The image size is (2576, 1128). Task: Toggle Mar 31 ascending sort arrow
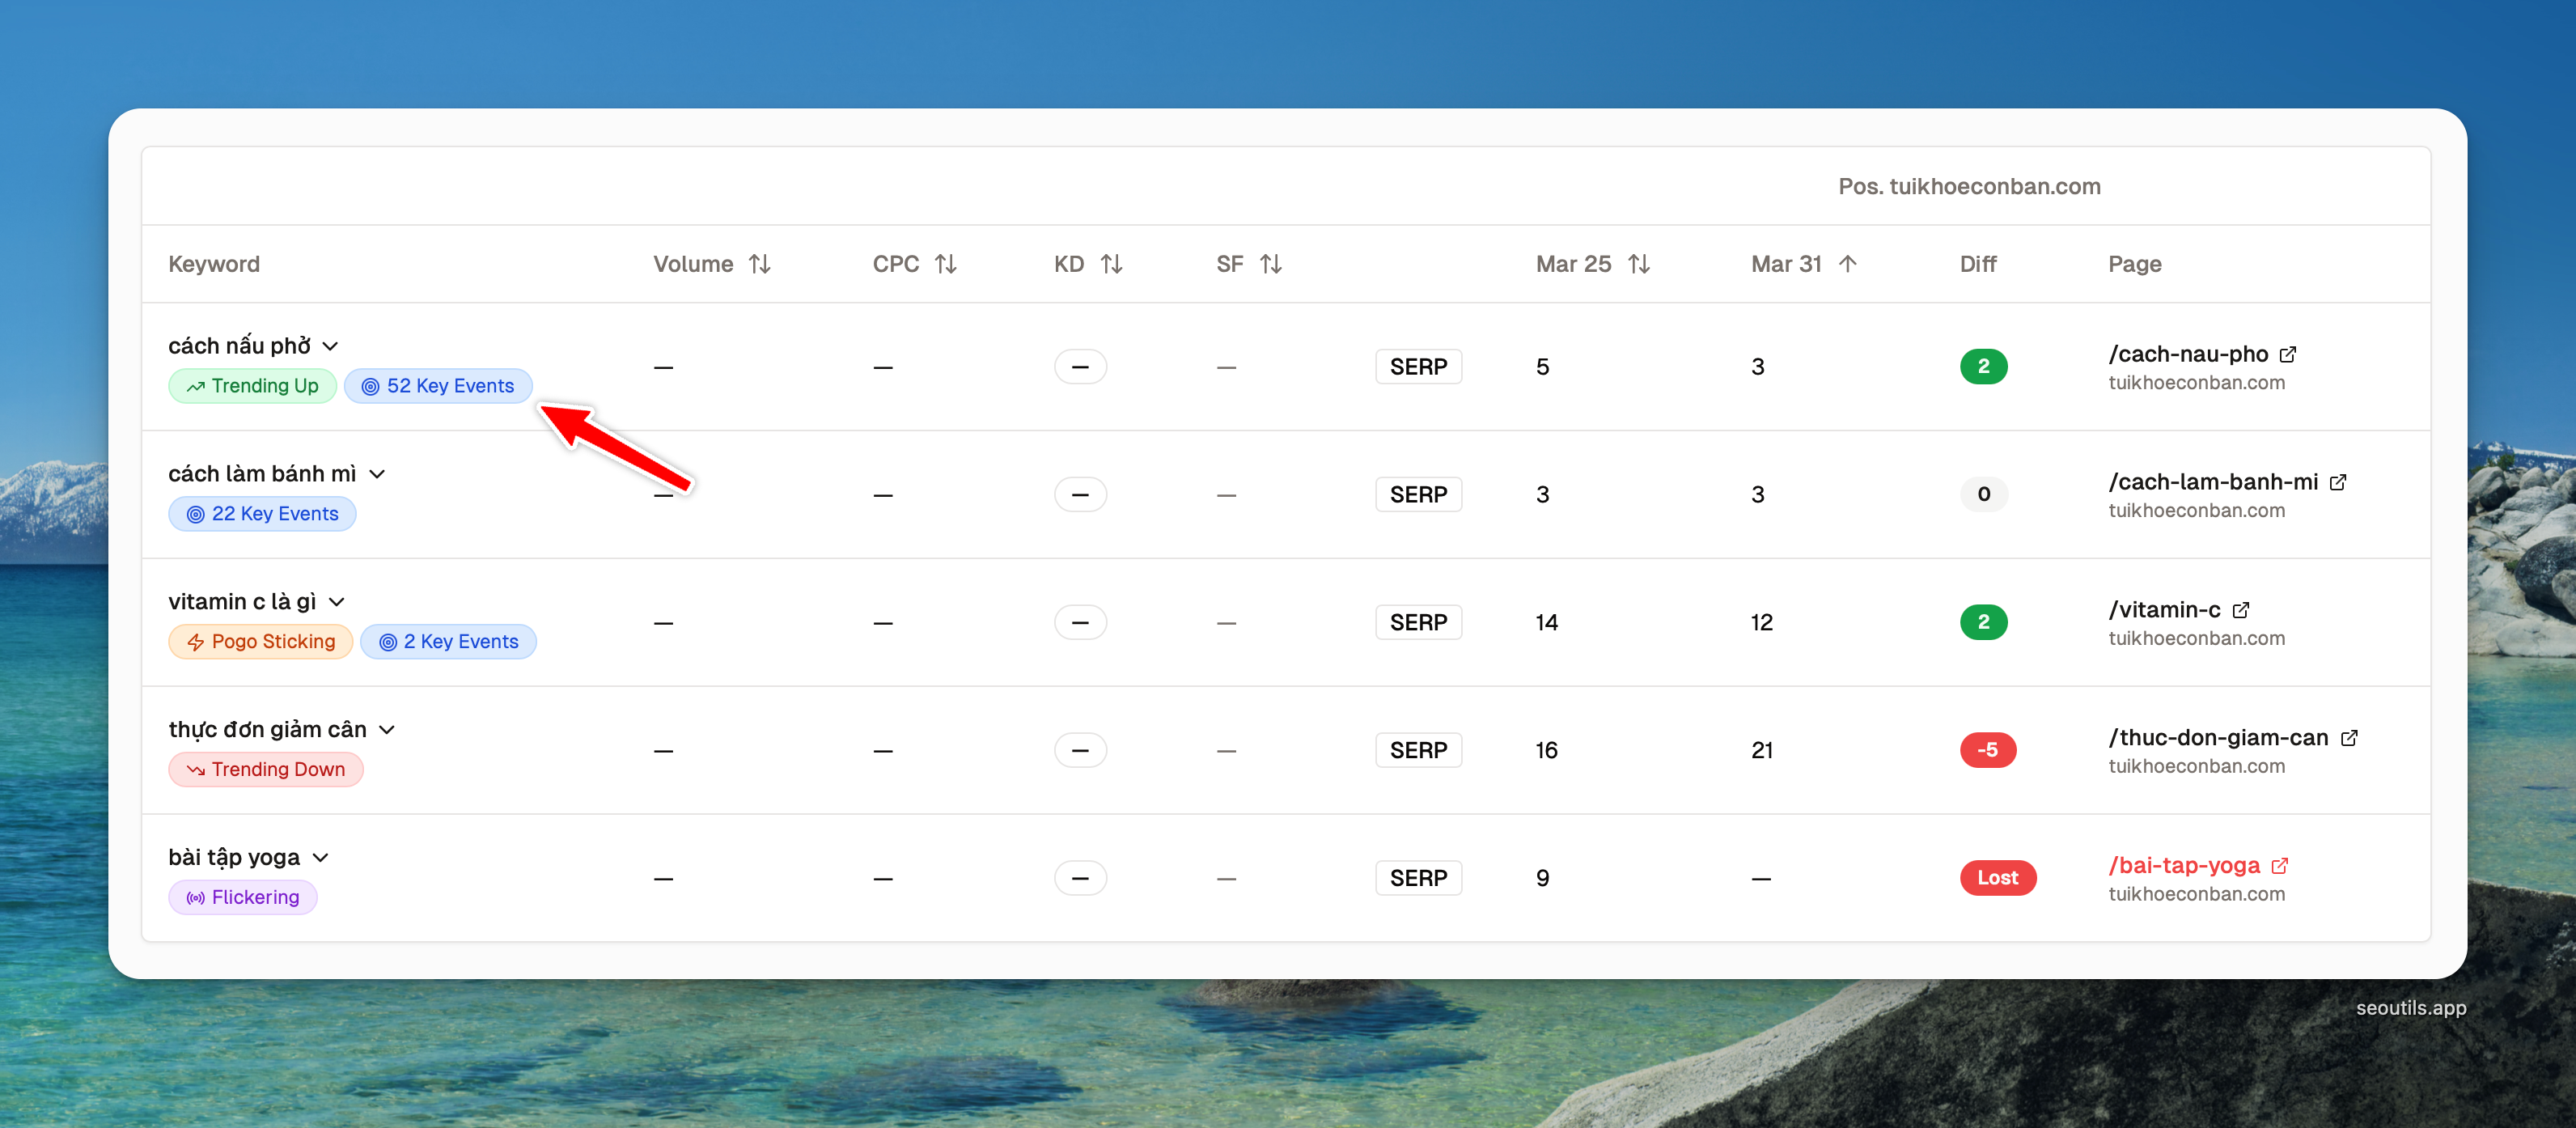click(1847, 264)
